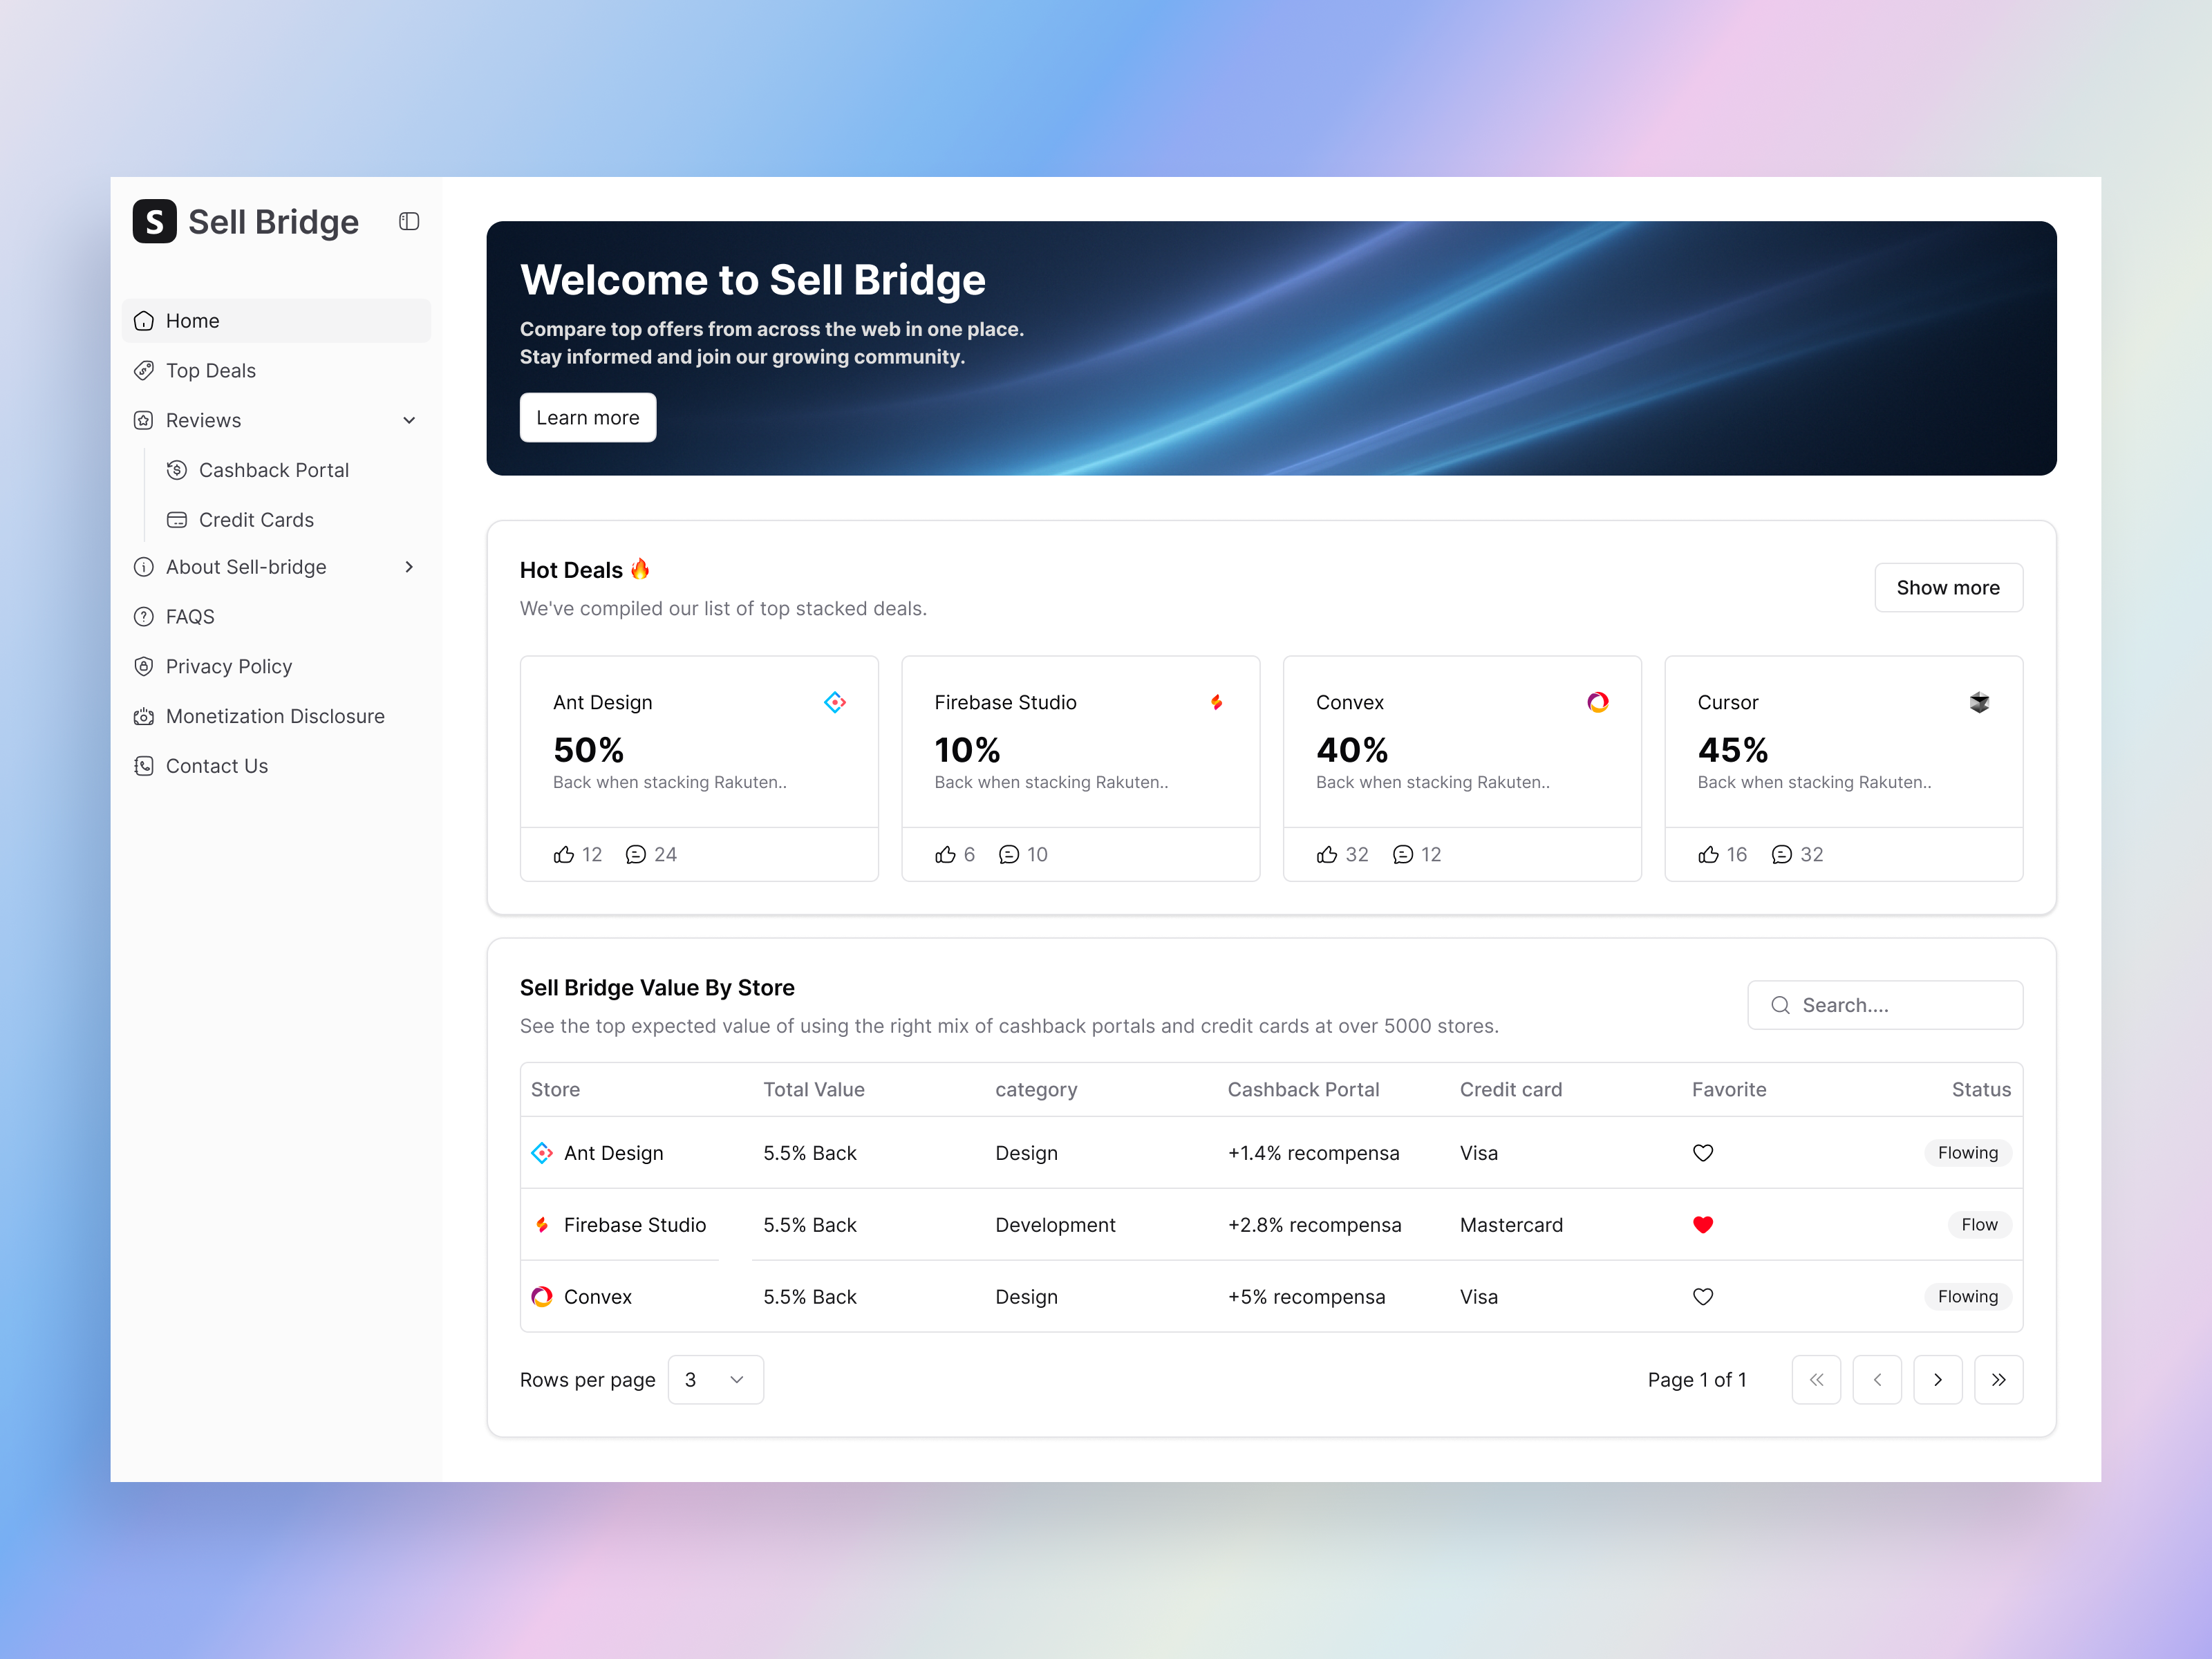Click Show more in Hot Deals

coord(1947,588)
